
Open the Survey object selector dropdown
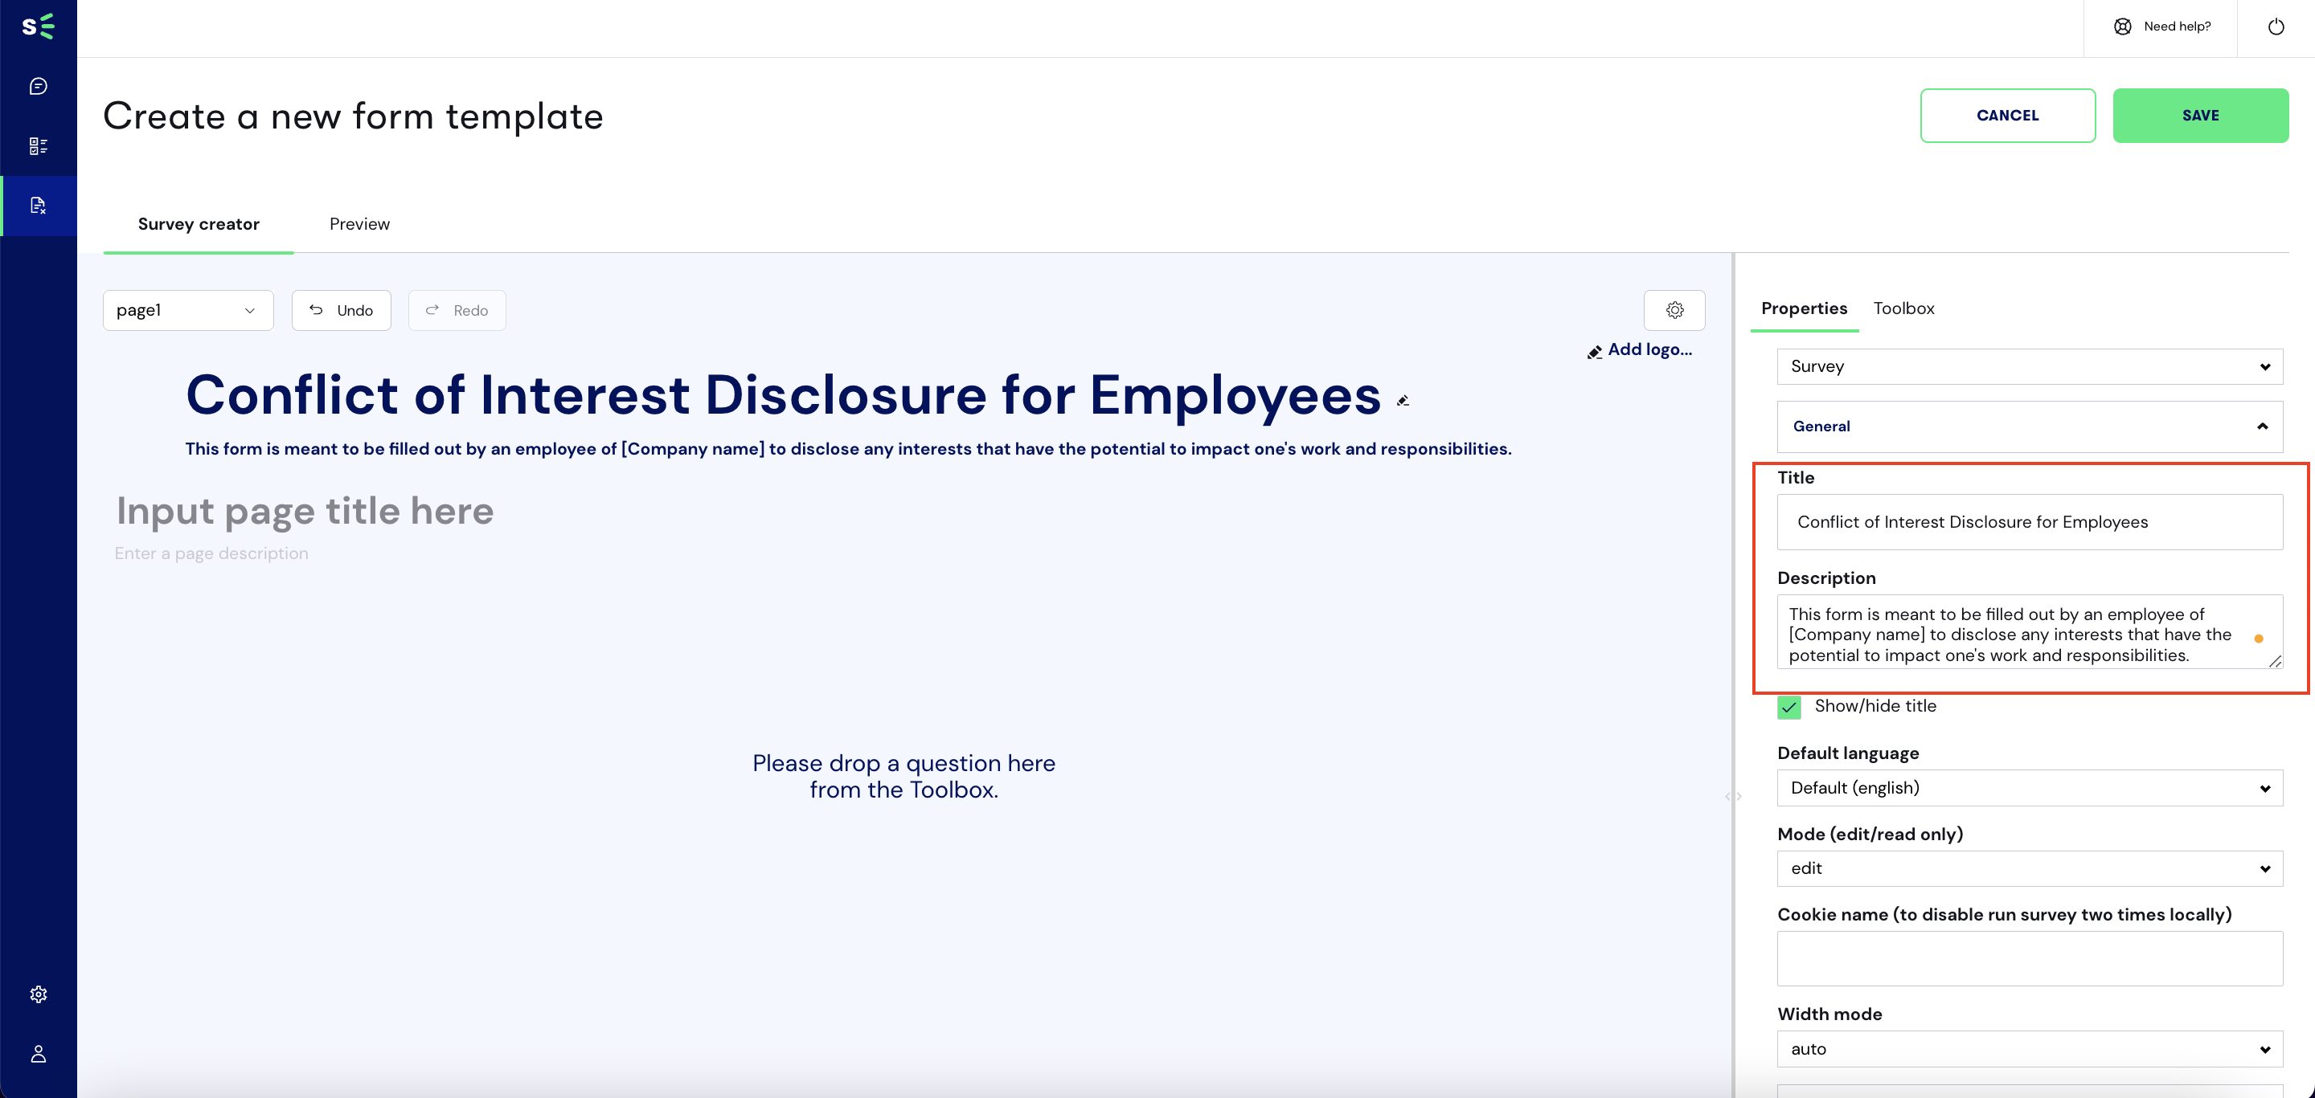[2030, 366]
